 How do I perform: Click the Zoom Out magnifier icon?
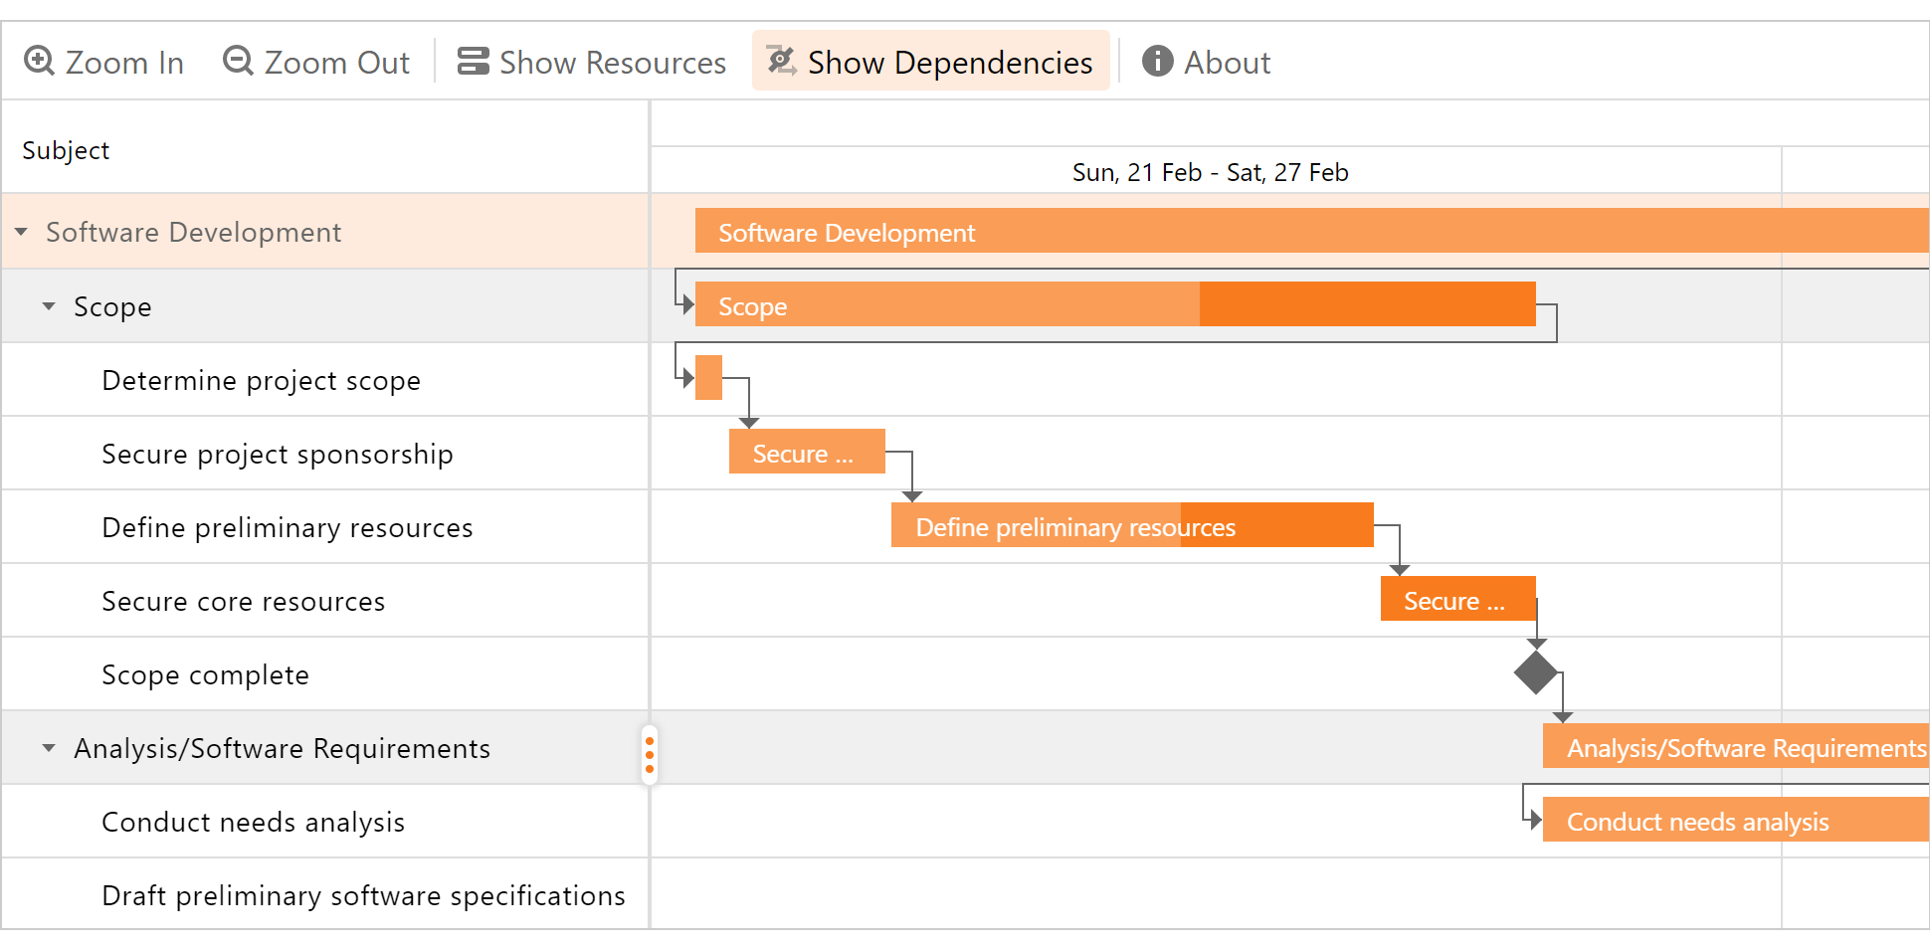pos(237,62)
